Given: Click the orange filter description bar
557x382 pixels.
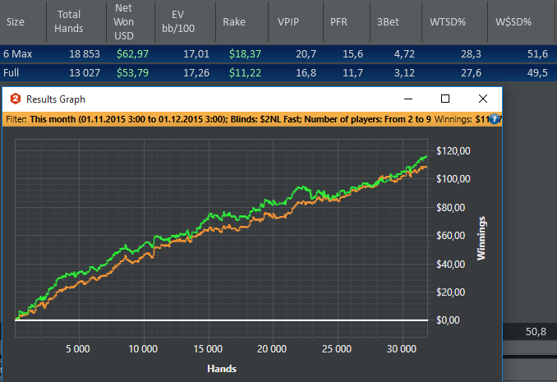Looking at the screenshot, I should [252, 119].
